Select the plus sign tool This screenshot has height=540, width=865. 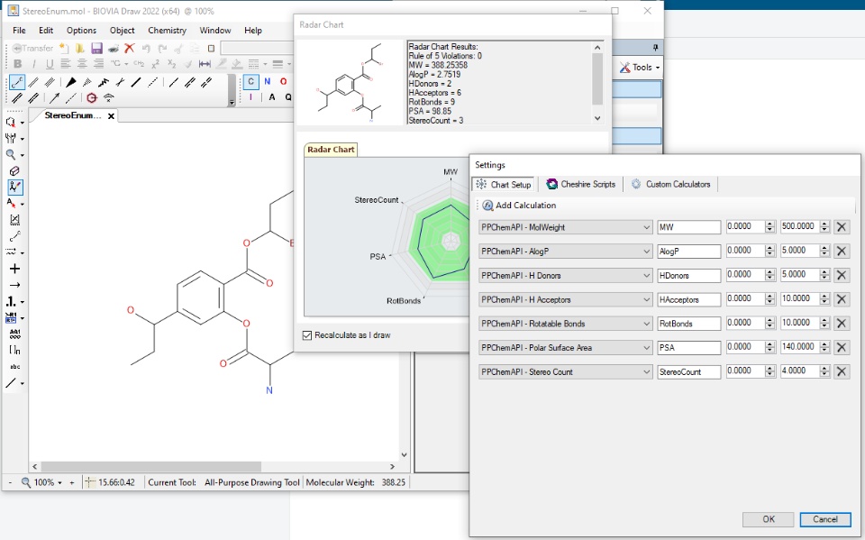[x=15, y=269]
